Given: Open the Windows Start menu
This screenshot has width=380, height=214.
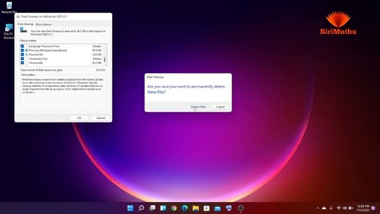Looking at the screenshot, I should [x=130, y=208].
